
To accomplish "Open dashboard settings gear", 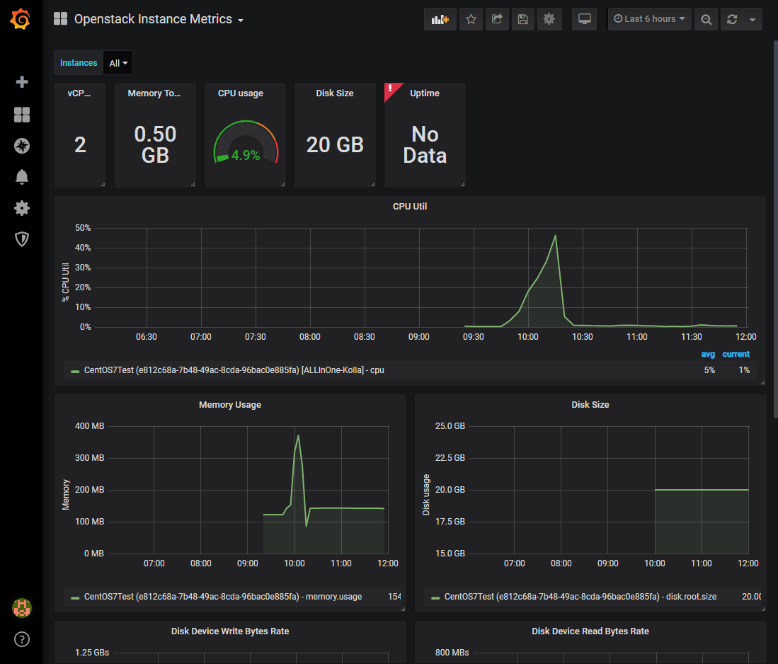I will click(549, 19).
